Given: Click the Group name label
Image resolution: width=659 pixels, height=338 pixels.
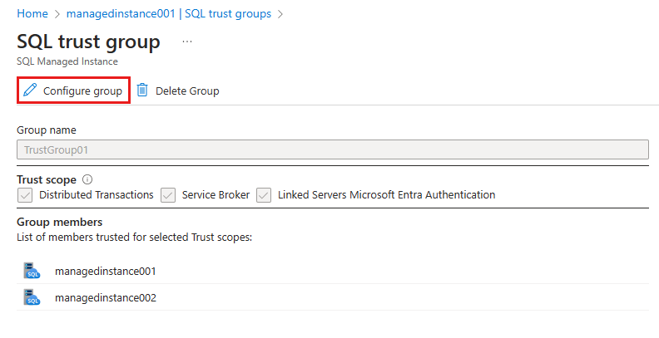Looking at the screenshot, I should (x=47, y=130).
